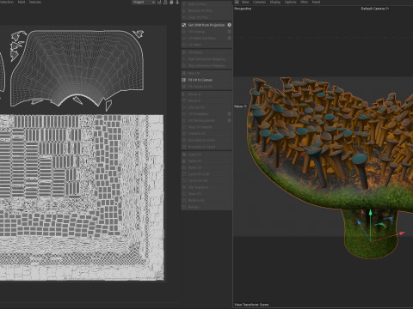Open options gear for Set UVW from Projection

[x=230, y=25]
